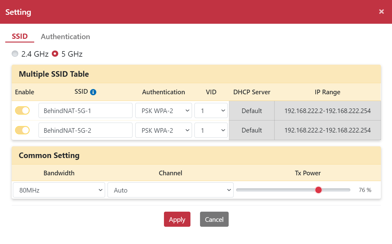Click the Apply button
The width and height of the screenshot is (392, 244).
(177, 219)
